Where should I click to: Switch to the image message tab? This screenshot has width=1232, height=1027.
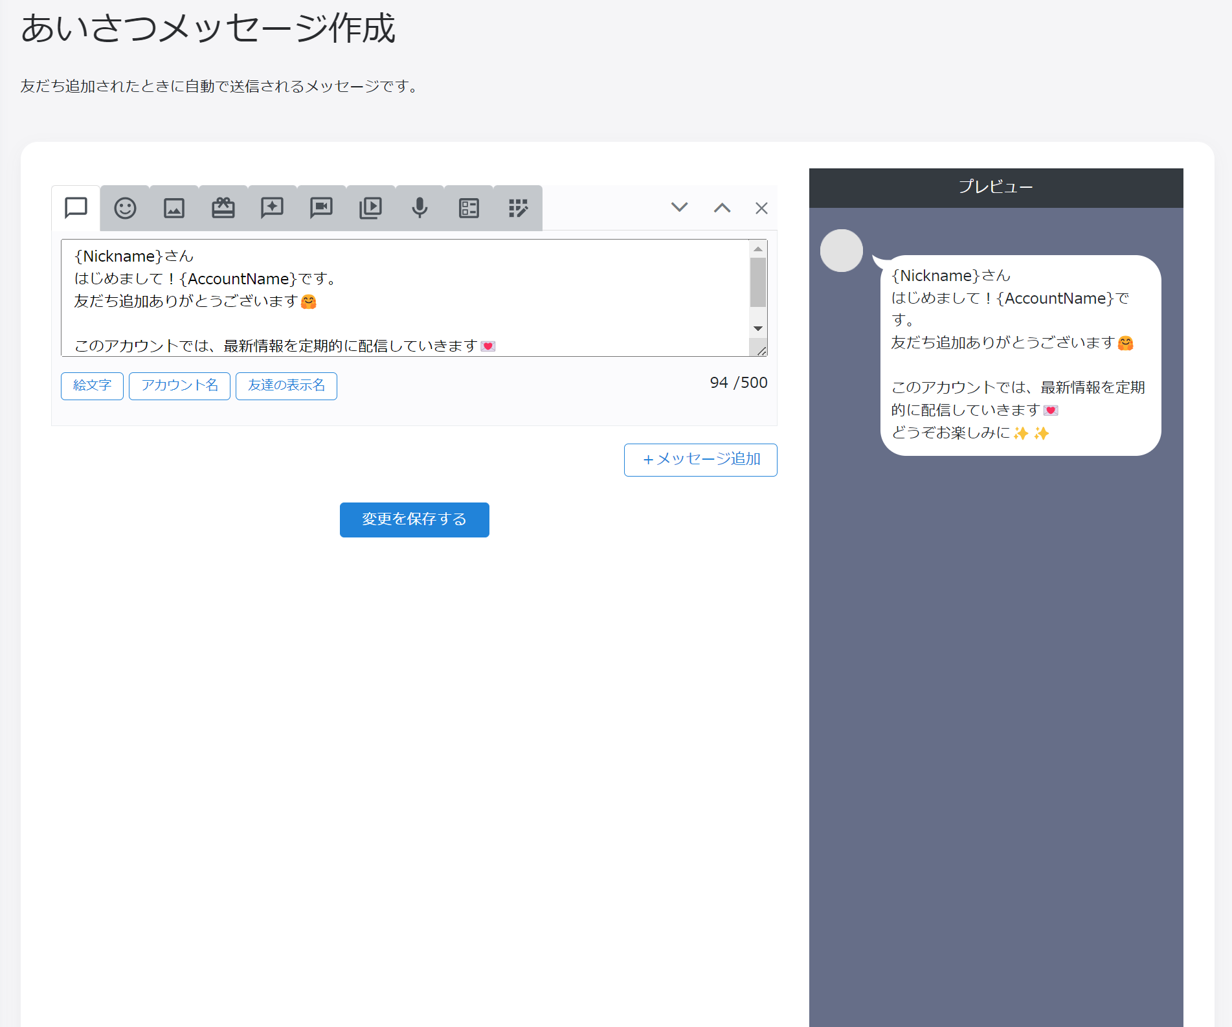tap(174, 208)
